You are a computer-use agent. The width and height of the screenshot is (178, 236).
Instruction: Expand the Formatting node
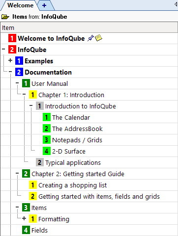(x=24, y=218)
